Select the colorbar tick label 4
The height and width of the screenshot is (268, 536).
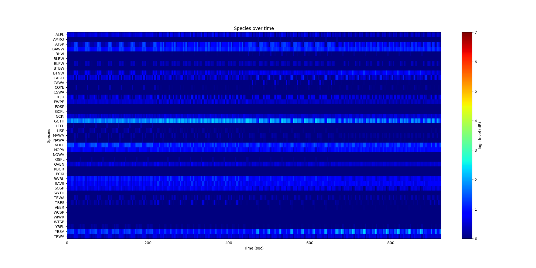476,121
